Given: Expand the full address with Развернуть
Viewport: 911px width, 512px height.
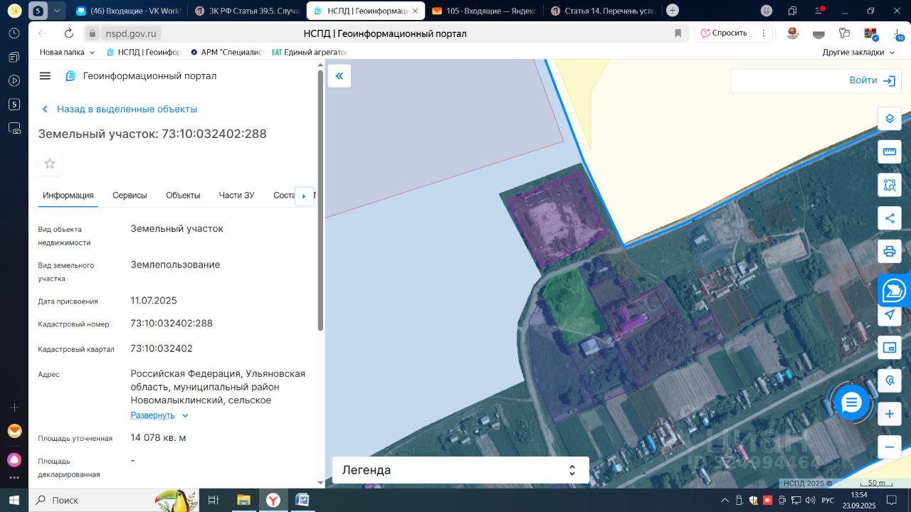Looking at the screenshot, I should click(x=159, y=415).
